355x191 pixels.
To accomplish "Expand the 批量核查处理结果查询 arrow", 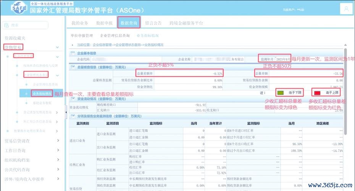I will [x=57, y=131].
